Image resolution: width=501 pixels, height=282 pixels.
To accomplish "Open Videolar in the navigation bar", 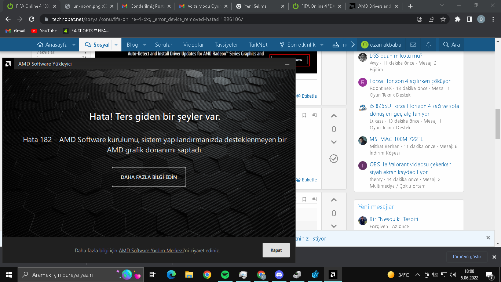I will coord(194,45).
